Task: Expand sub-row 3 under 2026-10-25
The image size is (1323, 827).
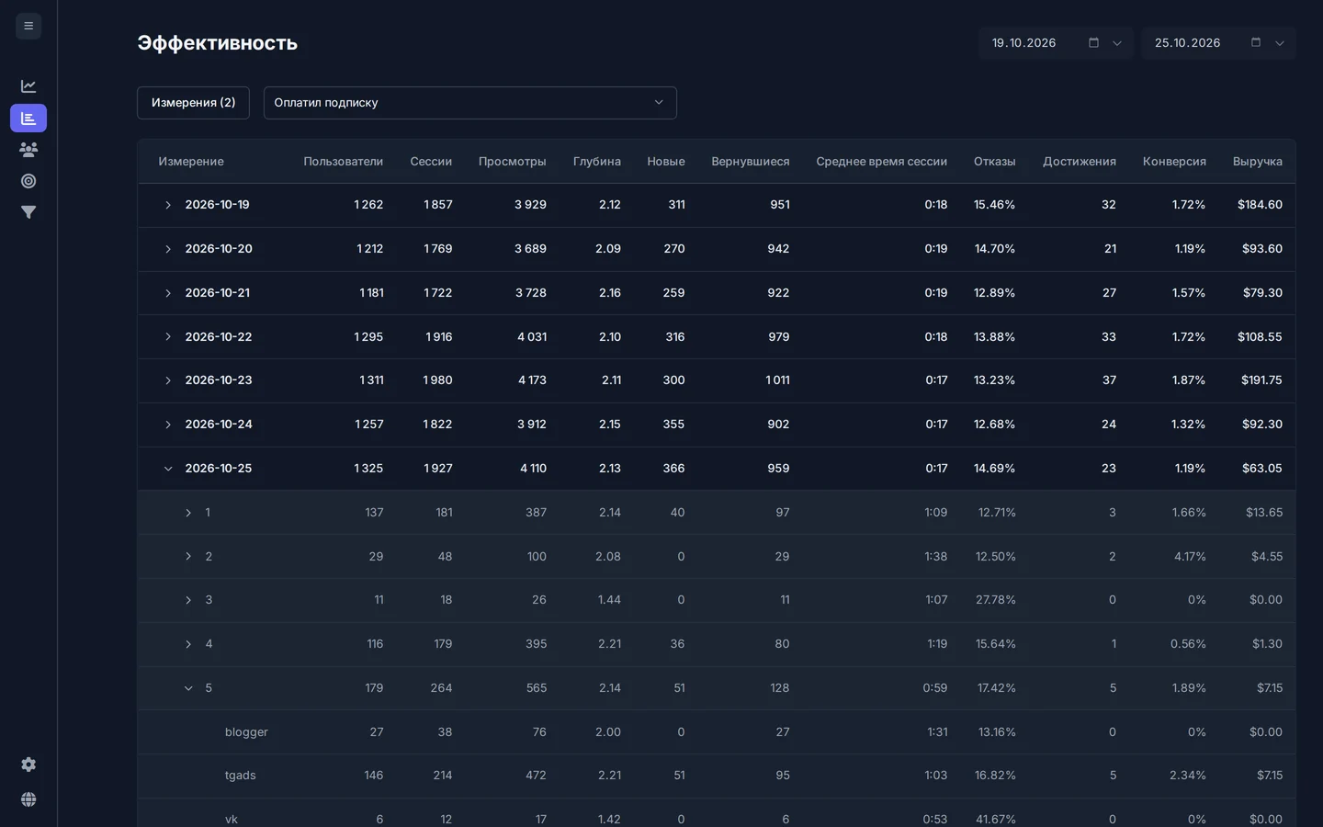Action: [x=188, y=600]
